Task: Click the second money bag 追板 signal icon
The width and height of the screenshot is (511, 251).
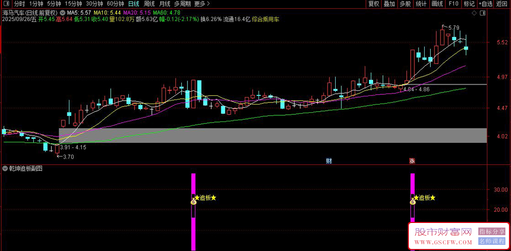Action: (x=412, y=201)
